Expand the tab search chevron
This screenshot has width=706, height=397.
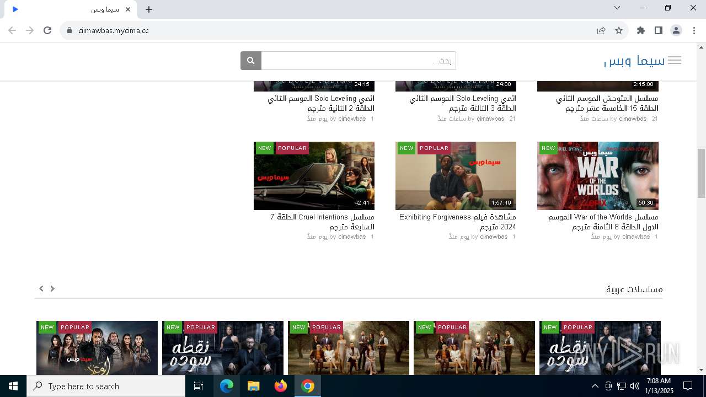pyautogui.click(x=617, y=8)
